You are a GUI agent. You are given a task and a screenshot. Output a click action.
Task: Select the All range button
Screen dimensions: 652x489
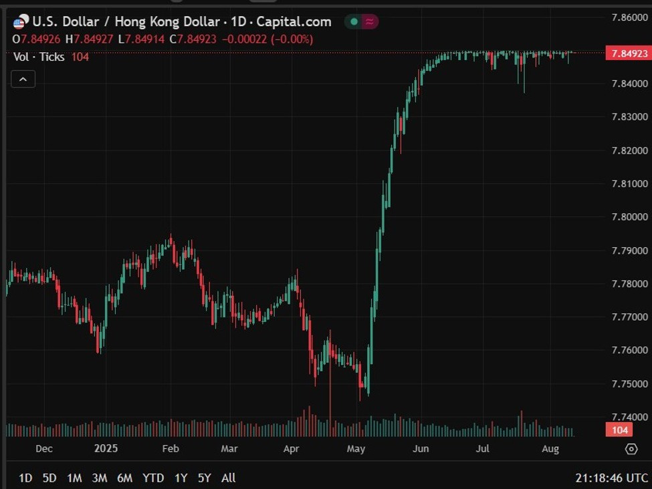tap(227, 478)
